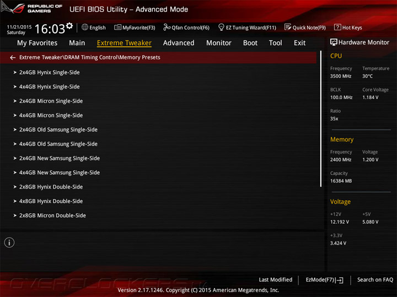The height and width of the screenshot is (297, 397).
Task: Expand 2x4GB Hynix Single-Side preset arrow
Action: (x=15, y=73)
